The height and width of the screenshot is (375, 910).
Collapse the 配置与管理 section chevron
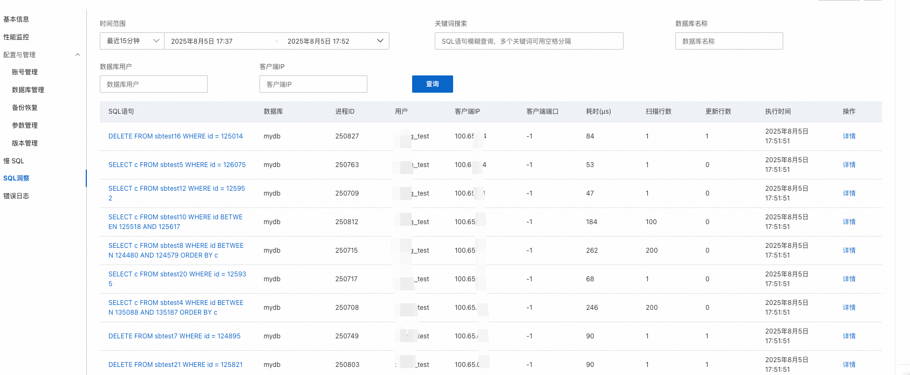(x=78, y=55)
